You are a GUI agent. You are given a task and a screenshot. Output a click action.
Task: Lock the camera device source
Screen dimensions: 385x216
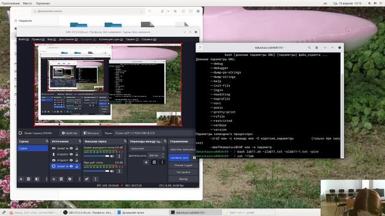pos(77,160)
